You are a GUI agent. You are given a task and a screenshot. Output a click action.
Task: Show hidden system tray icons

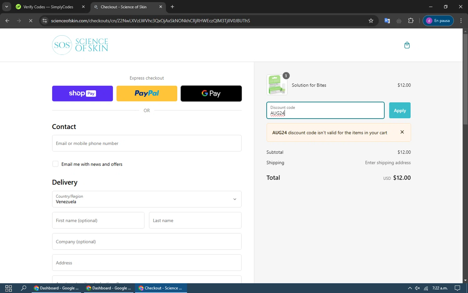pyautogui.click(x=410, y=288)
